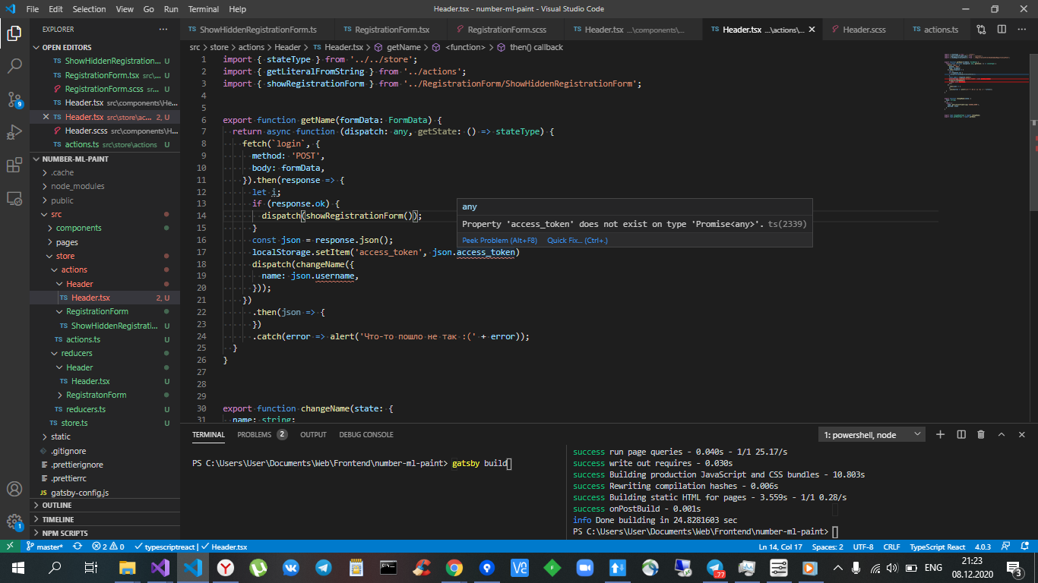
Task: Open Telegram from the taskbar
Action: pos(323,567)
